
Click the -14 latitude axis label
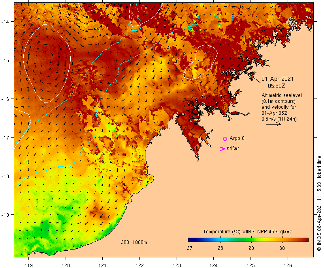click(5, 21)
